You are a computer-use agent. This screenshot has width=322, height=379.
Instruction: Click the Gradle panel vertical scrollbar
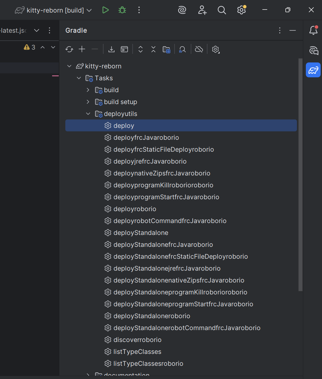301,174
